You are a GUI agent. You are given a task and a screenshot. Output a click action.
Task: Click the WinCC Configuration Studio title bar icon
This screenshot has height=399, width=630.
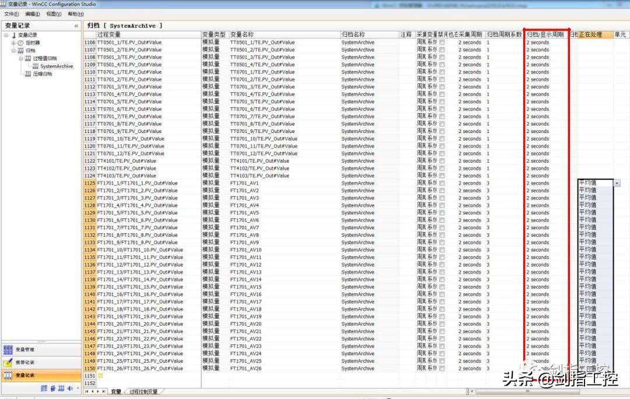tap(5, 4)
